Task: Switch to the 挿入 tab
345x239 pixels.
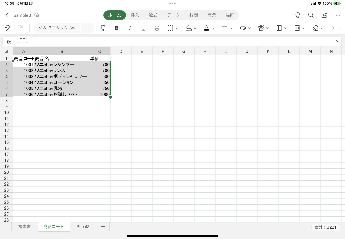Action: click(x=135, y=15)
